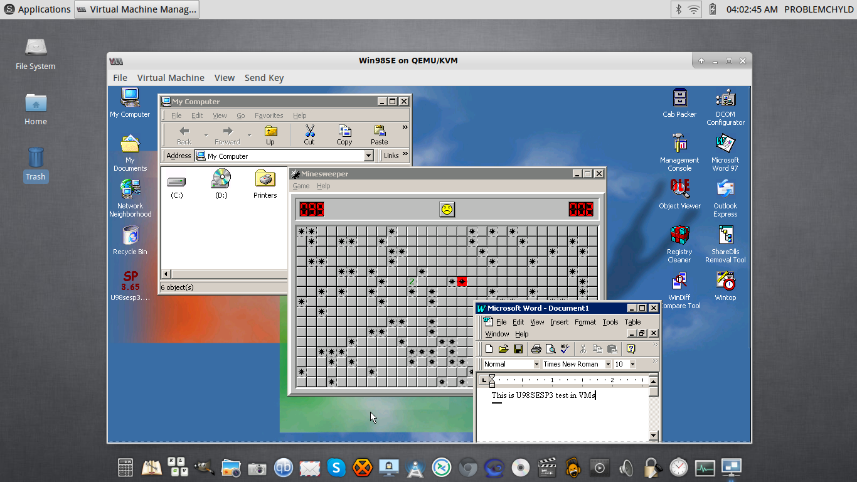The height and width of the screenshot is (482, 857).
Task: Click the PROBLEMCHYLD user label in panel
Action: [x=819, y=9]
